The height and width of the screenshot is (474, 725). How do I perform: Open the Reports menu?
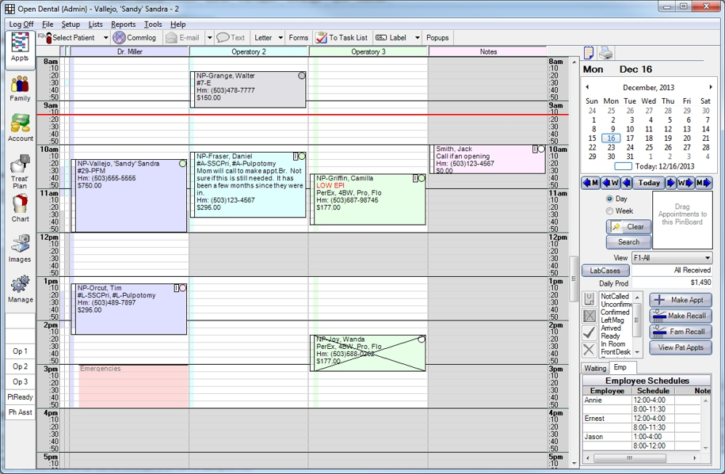pyautogui.click(x=123, y=25)
